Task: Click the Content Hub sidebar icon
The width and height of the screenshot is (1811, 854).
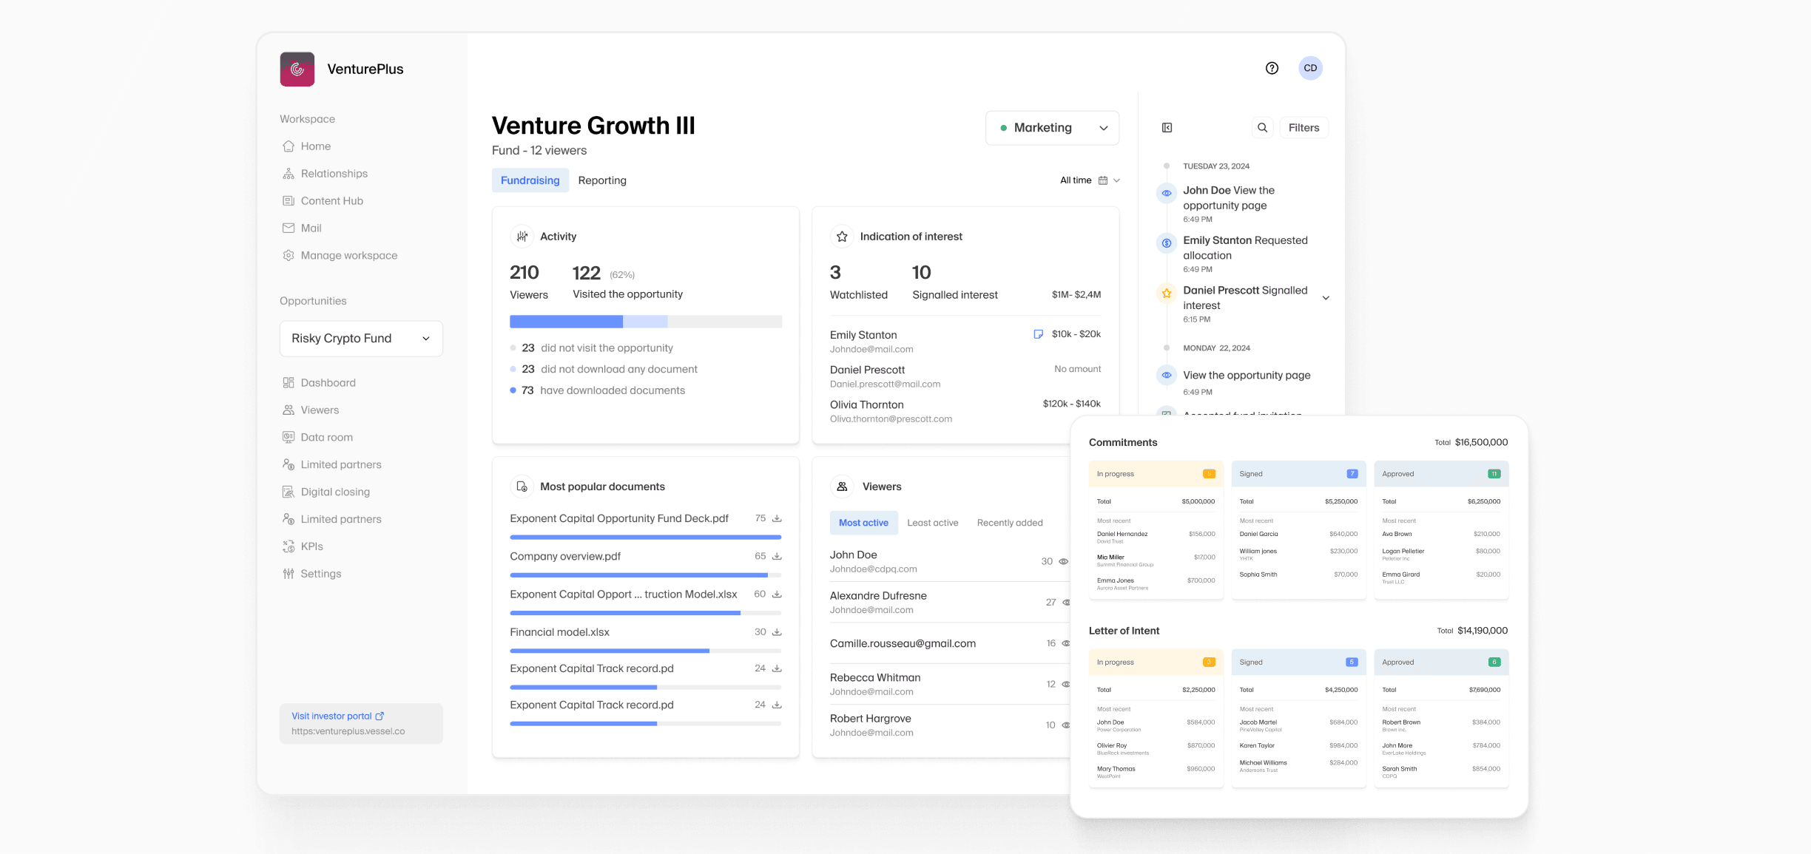Action: click(289, 201)
